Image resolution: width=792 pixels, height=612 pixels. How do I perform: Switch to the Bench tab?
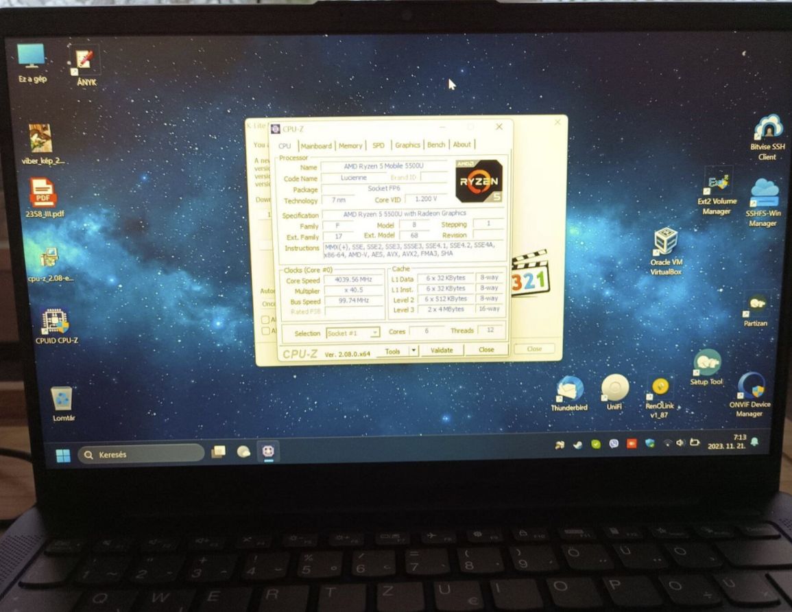pyautogui.click(x=436, y=145)
